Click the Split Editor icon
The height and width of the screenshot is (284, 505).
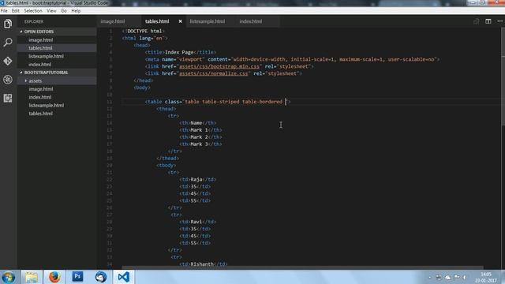pyautogui.click(x=488, y=21)
